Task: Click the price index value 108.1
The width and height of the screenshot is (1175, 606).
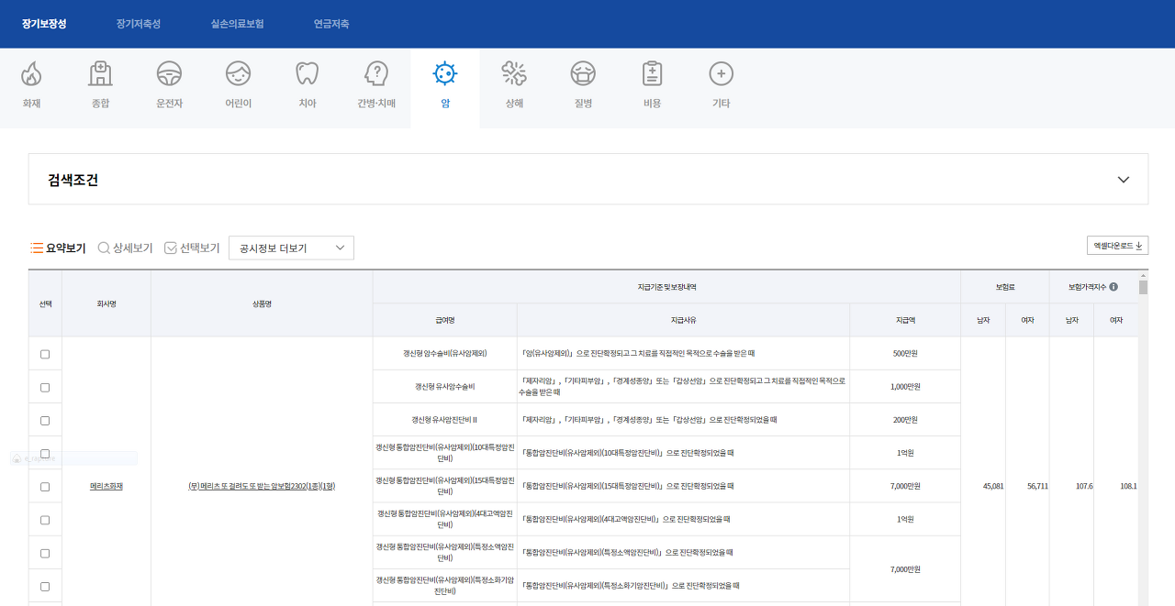Action: tap(1128, 486)
